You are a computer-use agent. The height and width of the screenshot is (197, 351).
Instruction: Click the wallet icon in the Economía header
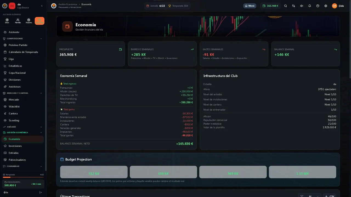[x=67, y=27]
